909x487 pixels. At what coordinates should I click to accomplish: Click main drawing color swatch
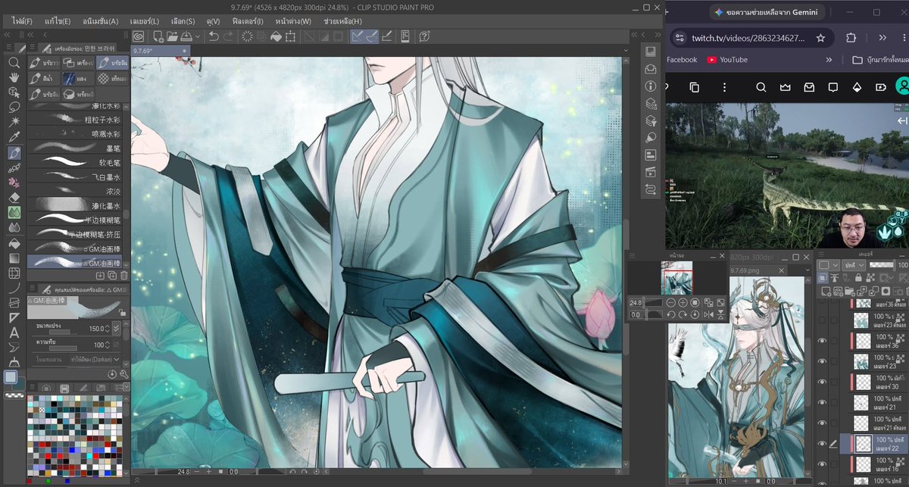click(x=11, y=377)
